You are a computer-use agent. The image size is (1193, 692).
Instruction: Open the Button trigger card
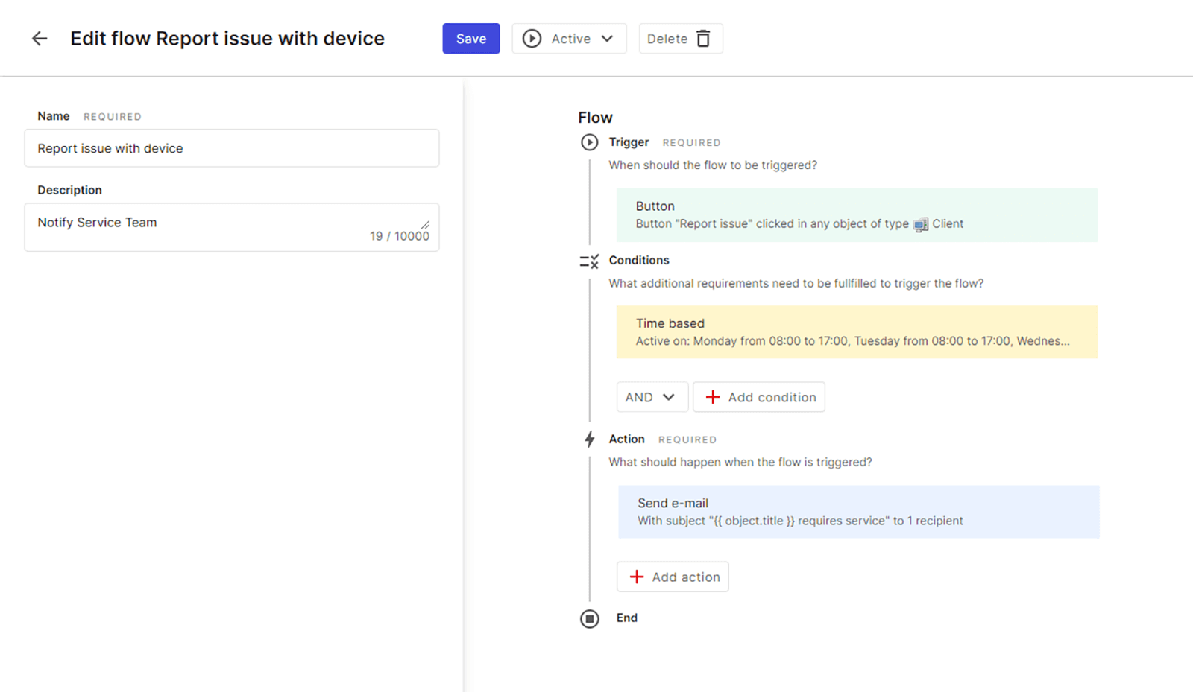tap(856, 215)
